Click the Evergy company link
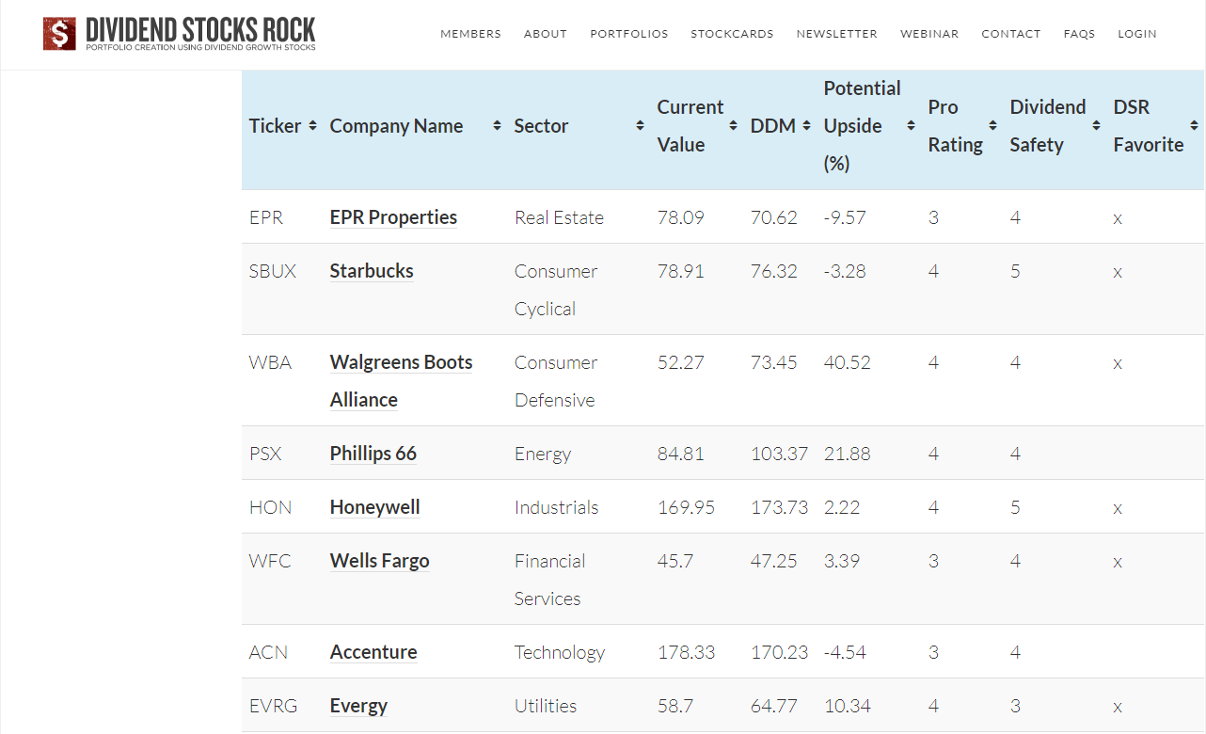Screen dimensions: 1206x734 pos(358,706)
